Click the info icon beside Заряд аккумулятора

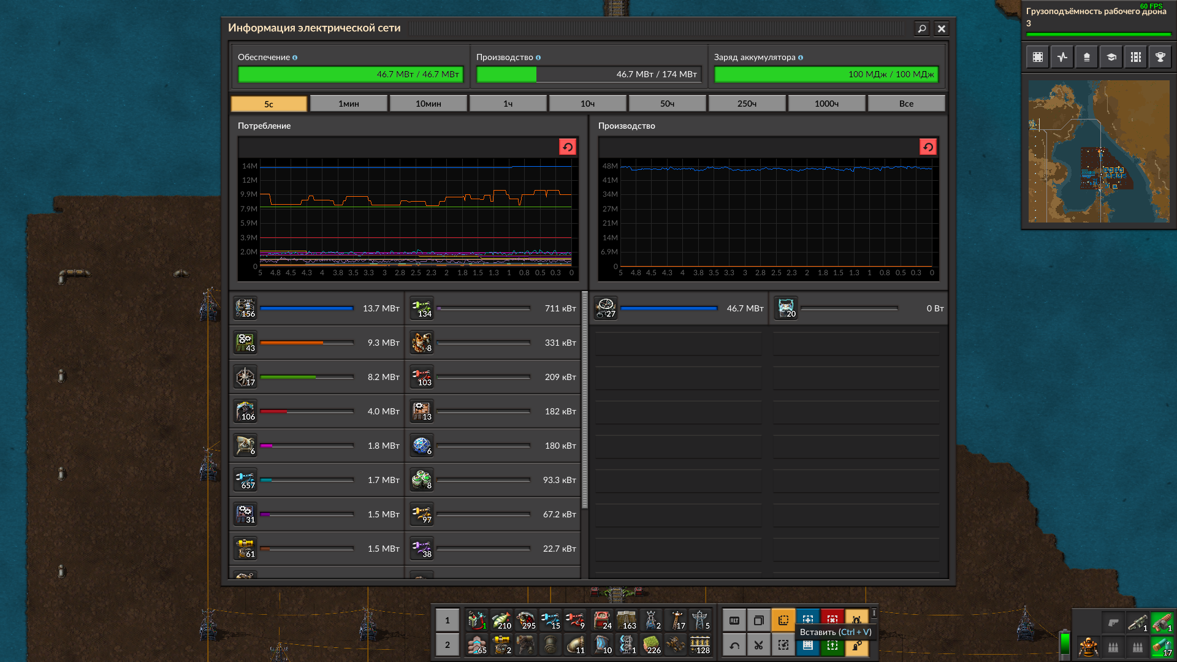tap(801, 58)
